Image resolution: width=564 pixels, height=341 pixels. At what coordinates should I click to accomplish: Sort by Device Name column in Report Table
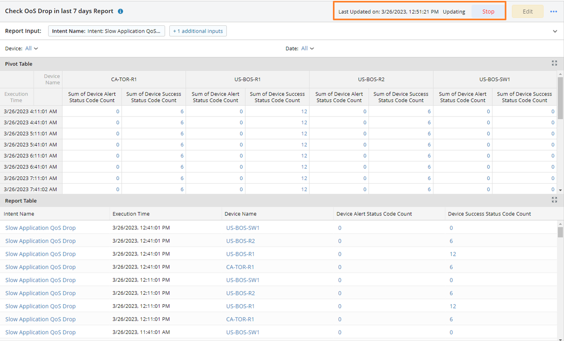[x=240, y=214]
